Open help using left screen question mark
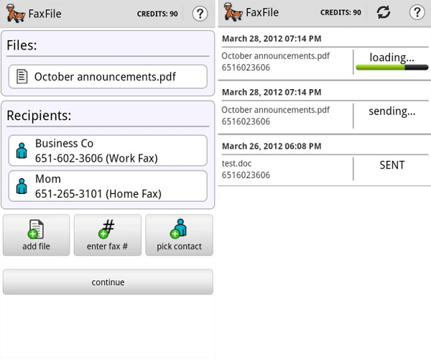Screen dimensions: 431x360 point(200,13)
